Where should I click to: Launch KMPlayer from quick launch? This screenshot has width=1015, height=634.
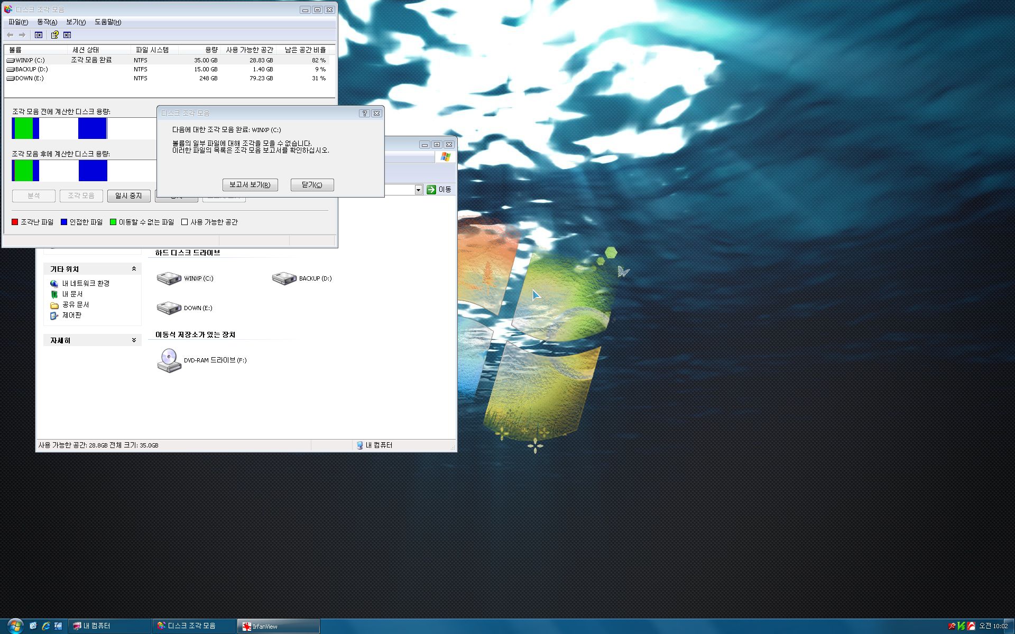click(58, 626)
